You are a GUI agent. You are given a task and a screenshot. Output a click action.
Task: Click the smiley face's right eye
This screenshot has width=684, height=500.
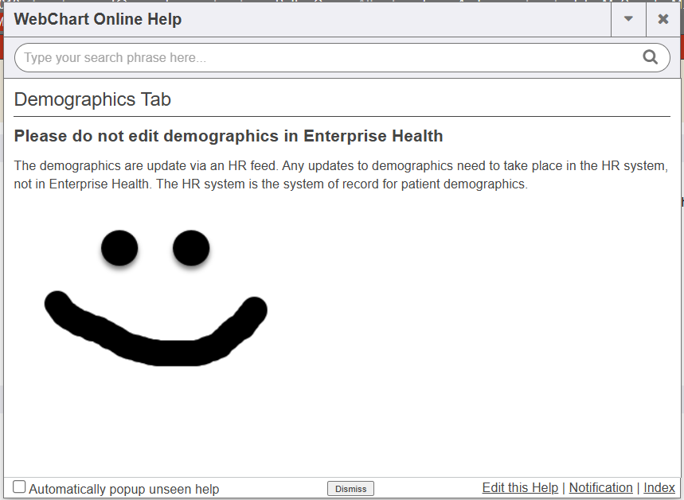coord(191,248)
